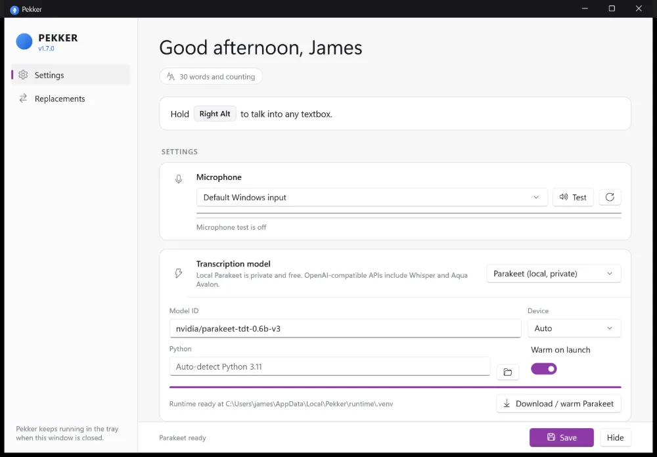Start the microphone Test
The width and height of the screenshot is (657, 457).
[573, 197]
